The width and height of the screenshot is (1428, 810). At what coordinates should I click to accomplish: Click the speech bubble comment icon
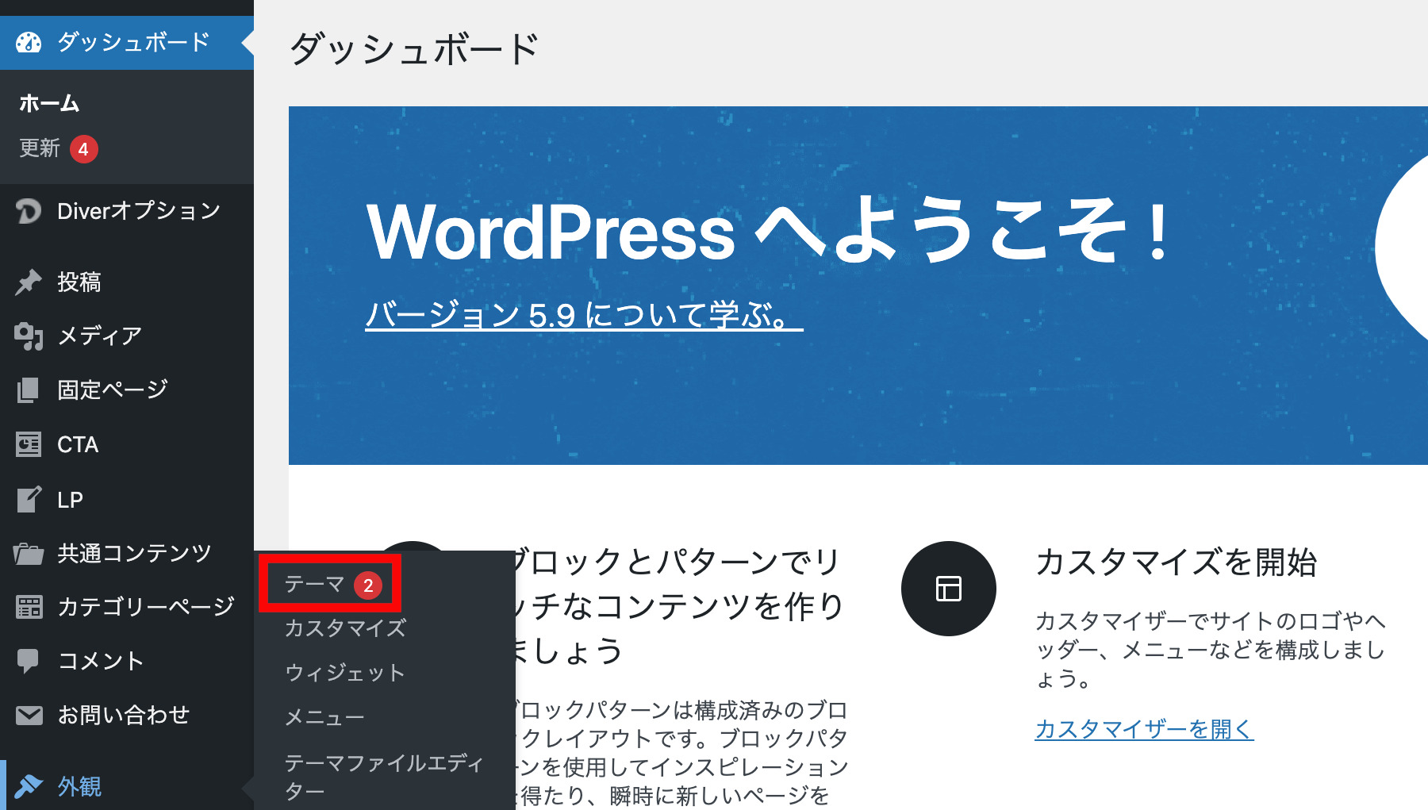click(x=29, y=661)
